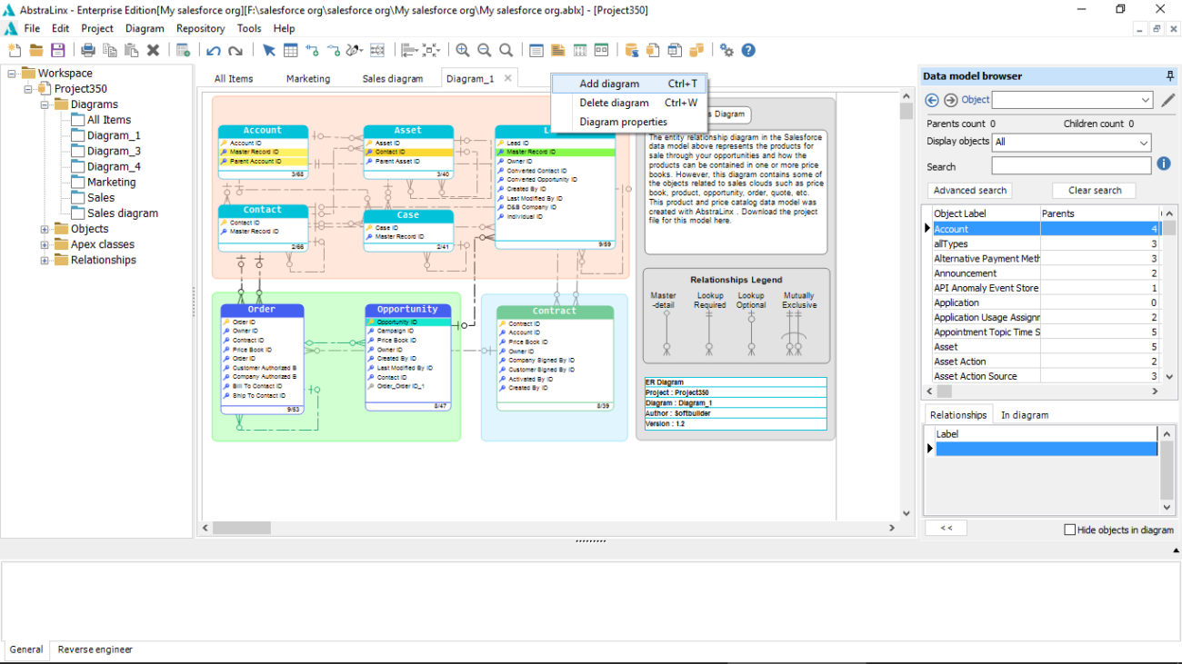The height and width of the screenshot is (664, 1182).
Task: Expand the Apex classes folder node
Action: (x=45, y=244)
